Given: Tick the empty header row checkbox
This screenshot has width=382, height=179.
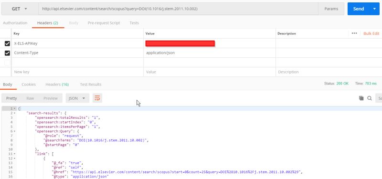Looking at the screenshot, I should click(x=7, y=63).
